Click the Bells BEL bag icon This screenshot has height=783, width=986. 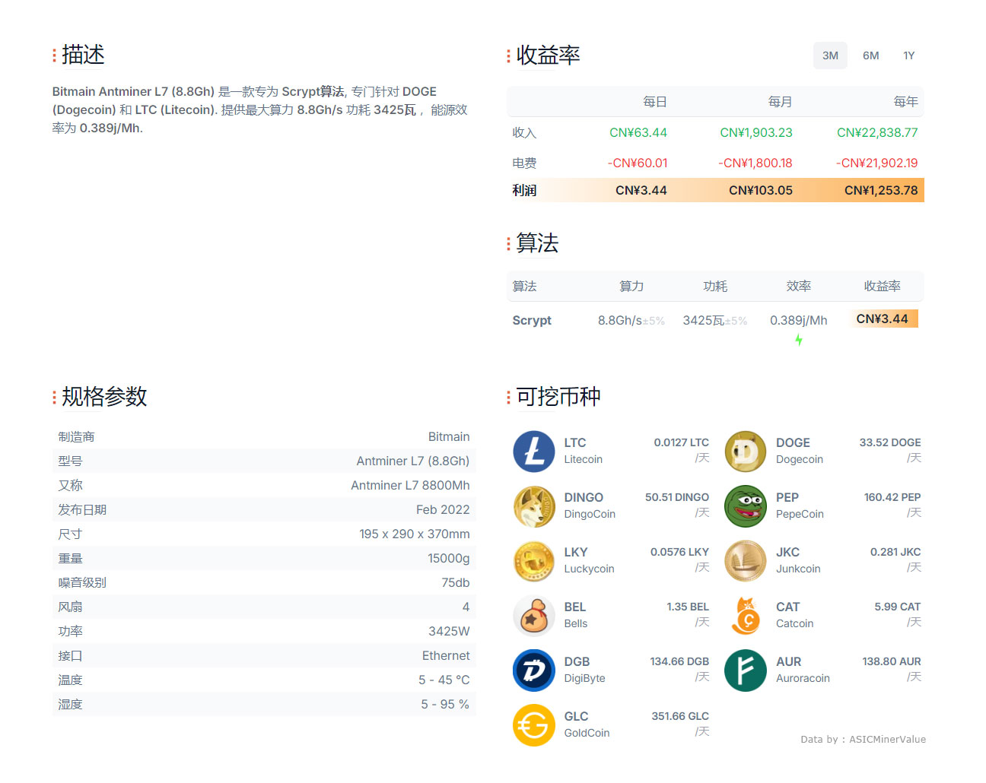(x=534, y=616)
